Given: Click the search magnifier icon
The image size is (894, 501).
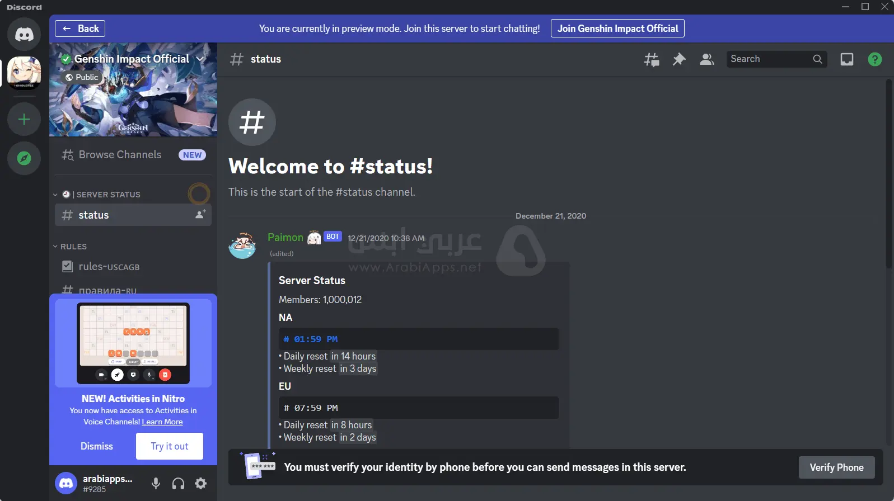Looking at the screenshot, I should [817, 59].
